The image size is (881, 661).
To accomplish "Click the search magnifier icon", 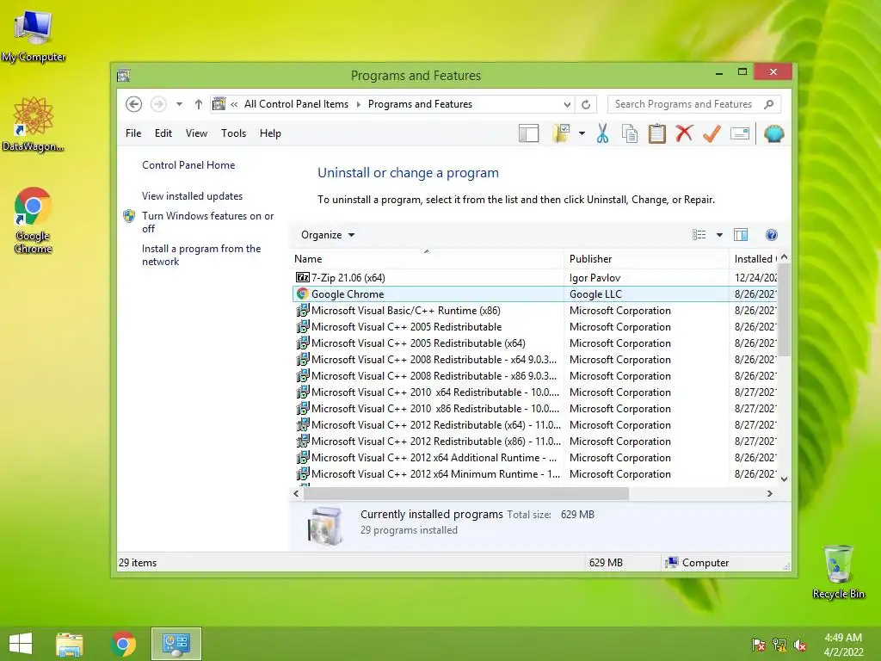I will (x=768, y=104).
